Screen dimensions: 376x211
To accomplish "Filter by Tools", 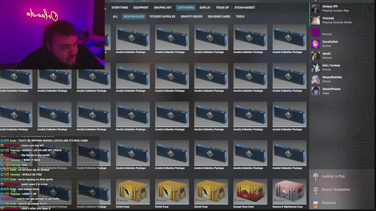I will click(x=240, y=17).
